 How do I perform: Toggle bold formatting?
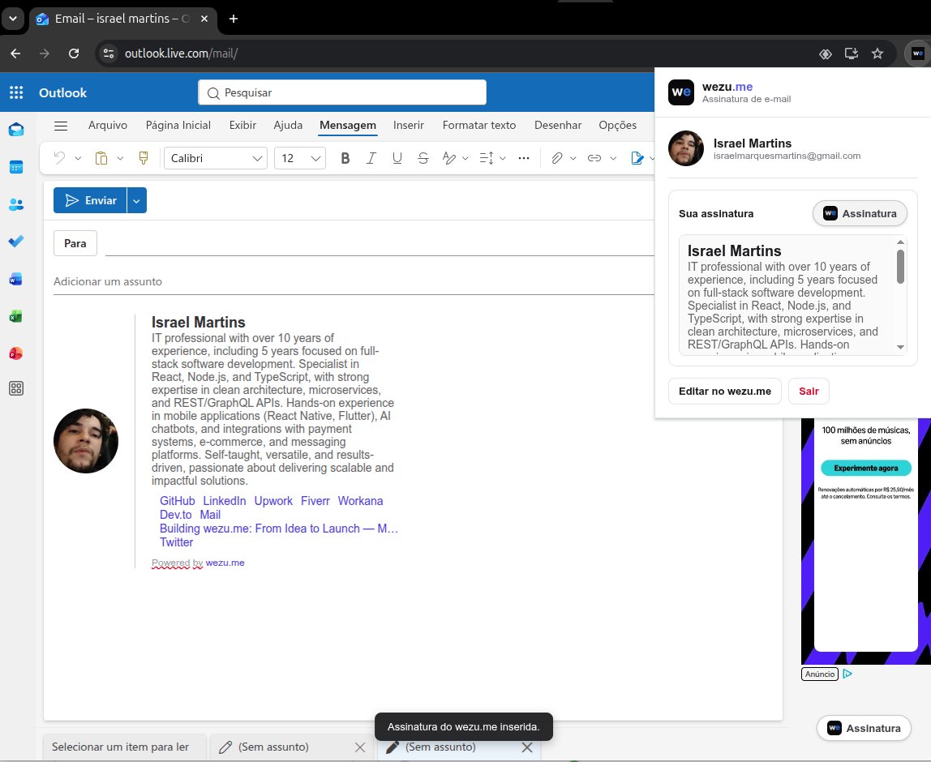point(345,158)
